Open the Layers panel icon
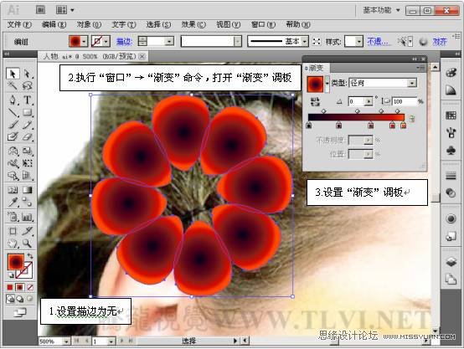Viewport: 464px width, 349px height. click(x=451, y=261)
